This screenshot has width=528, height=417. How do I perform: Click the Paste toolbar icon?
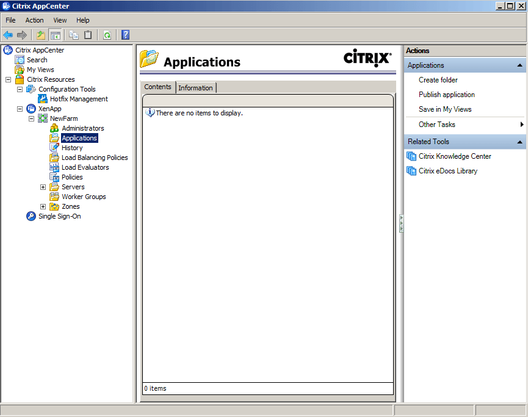tap(87, 35)
